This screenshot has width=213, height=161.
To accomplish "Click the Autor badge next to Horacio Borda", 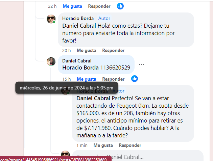I will coord(104,18).
